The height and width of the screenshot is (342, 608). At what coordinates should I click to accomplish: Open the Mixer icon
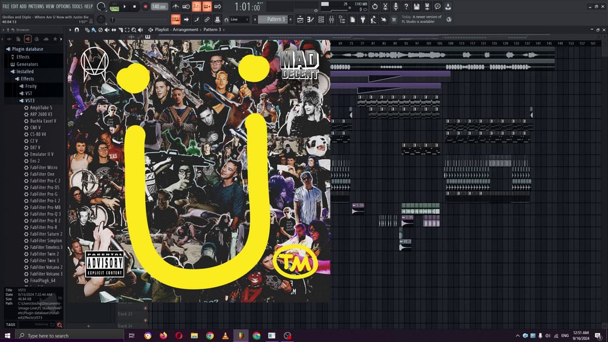pos(332,19)
